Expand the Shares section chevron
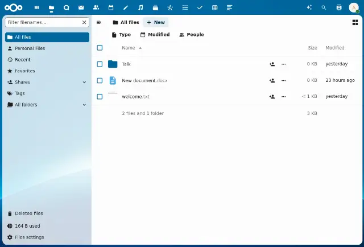The image size is (364, 247). point(84,83)
